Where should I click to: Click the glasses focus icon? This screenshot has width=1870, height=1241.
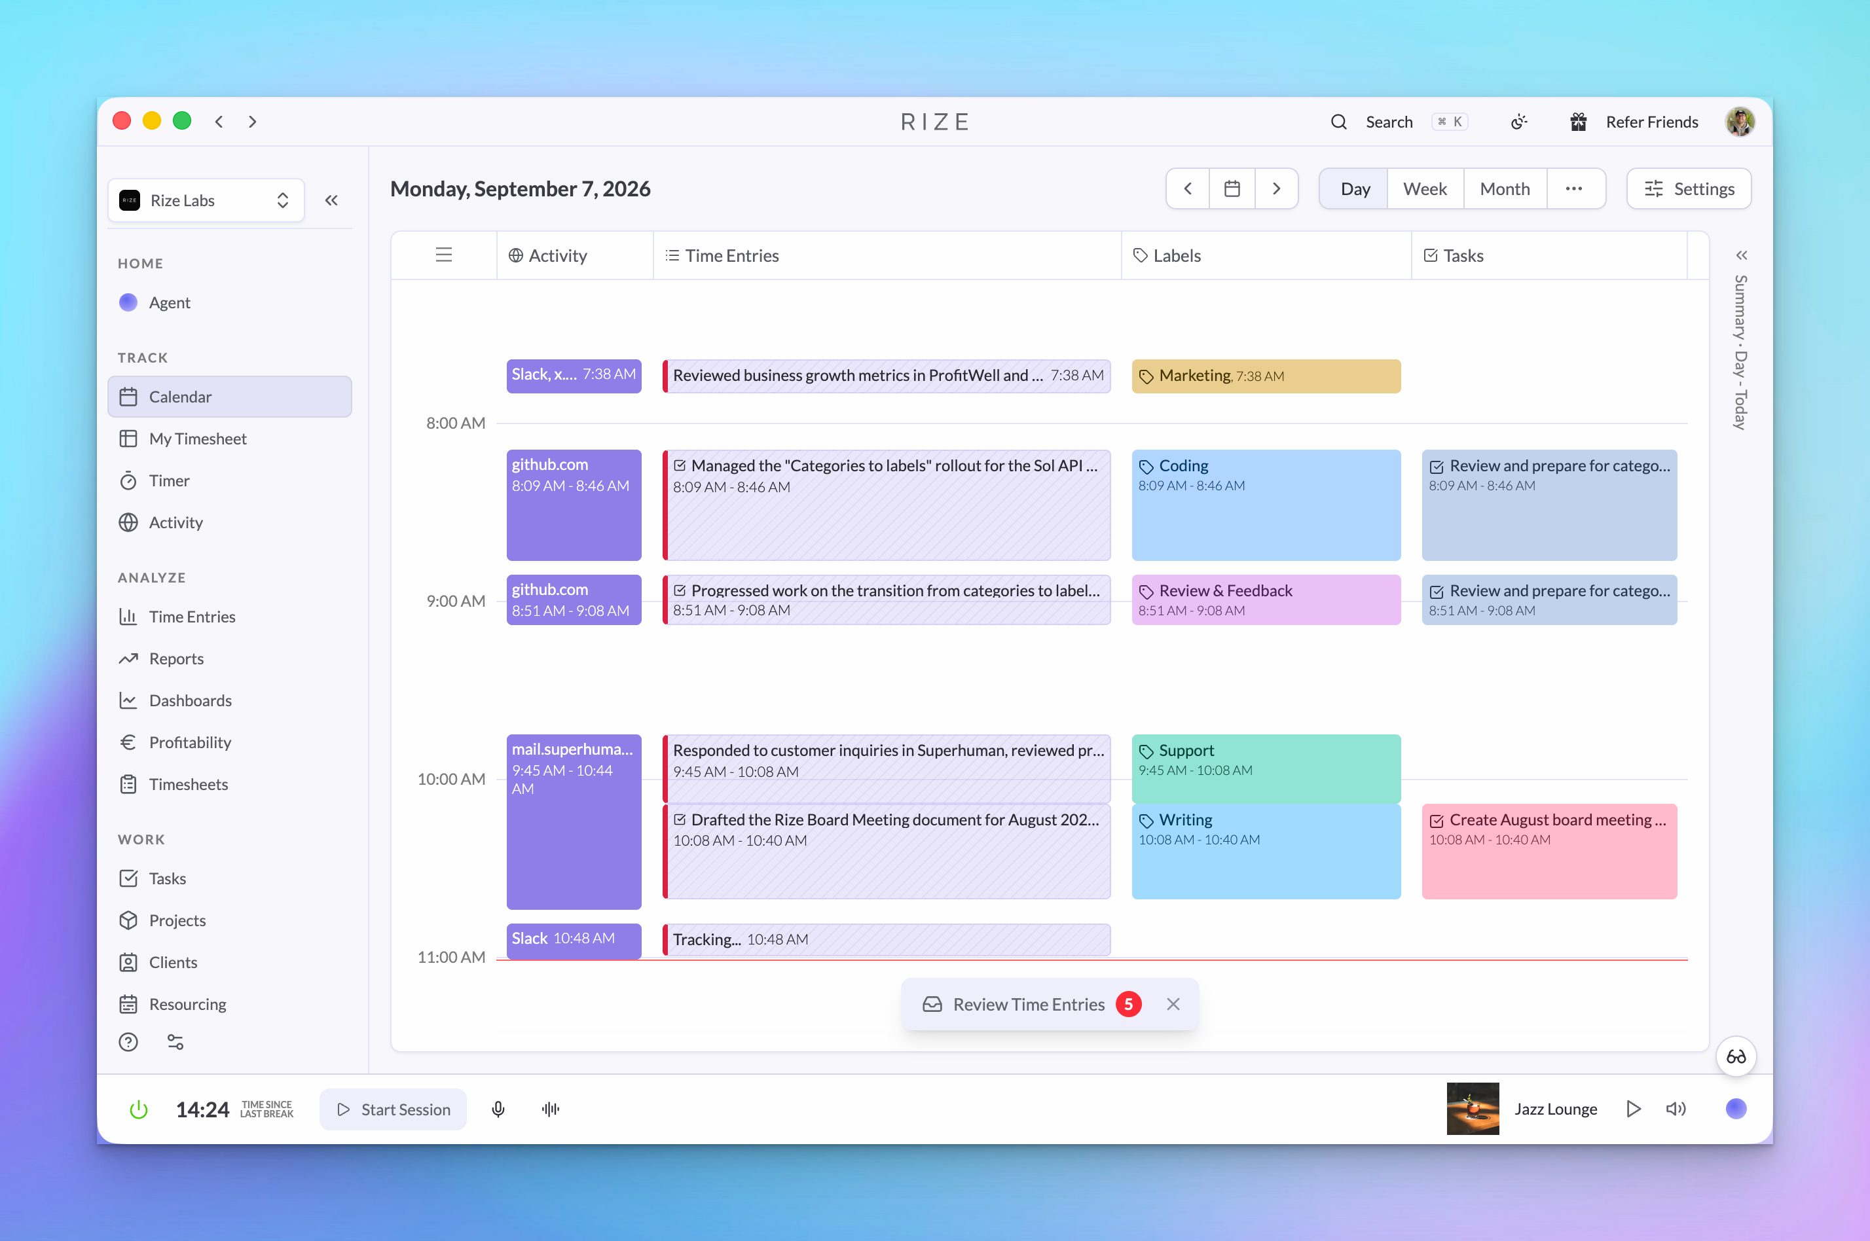1736,1056
